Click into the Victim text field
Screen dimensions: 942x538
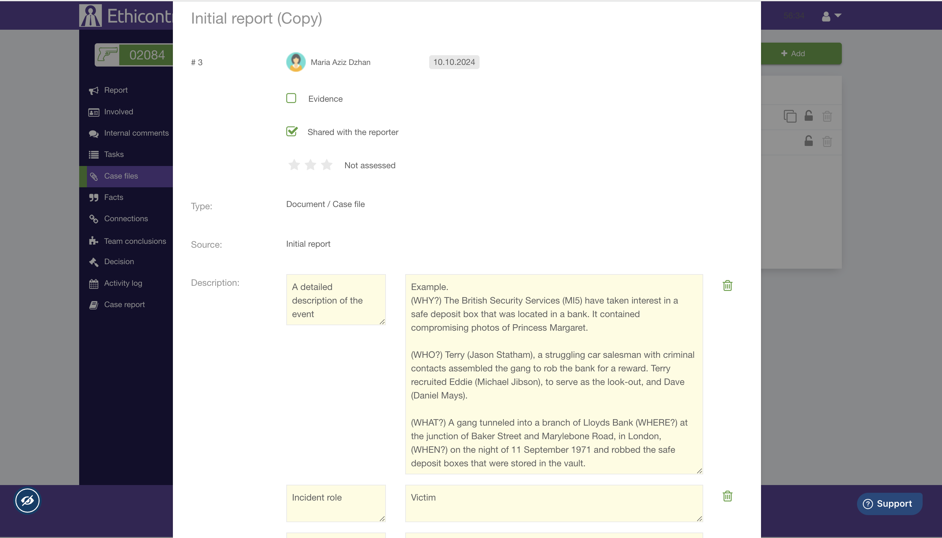[x=554, y=503]
